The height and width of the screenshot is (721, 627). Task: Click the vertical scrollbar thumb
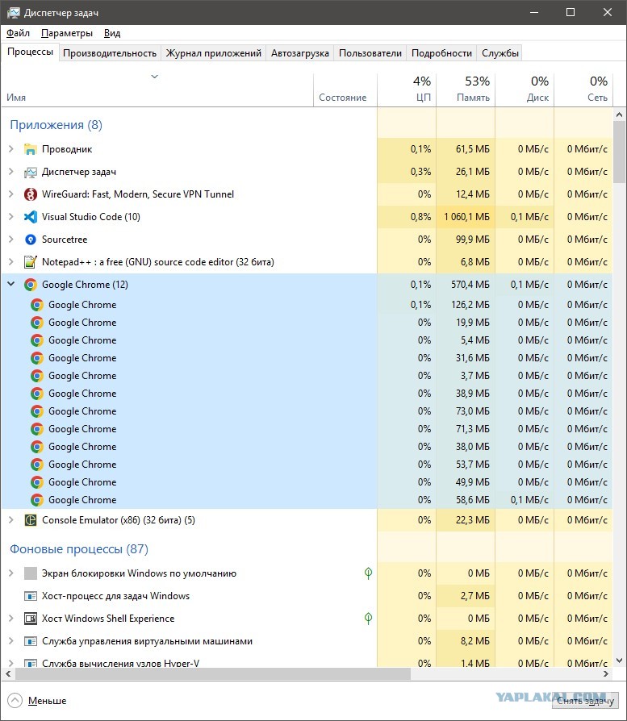tap(619, 152)
